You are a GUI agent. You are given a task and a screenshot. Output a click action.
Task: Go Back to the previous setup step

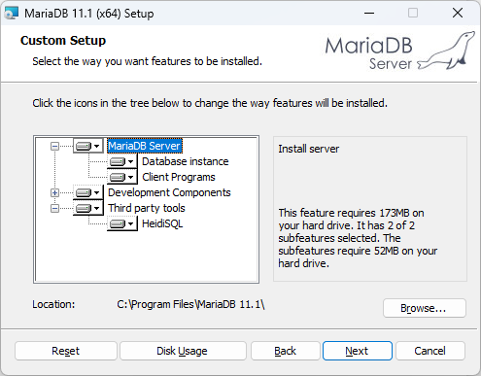(286, 351)
